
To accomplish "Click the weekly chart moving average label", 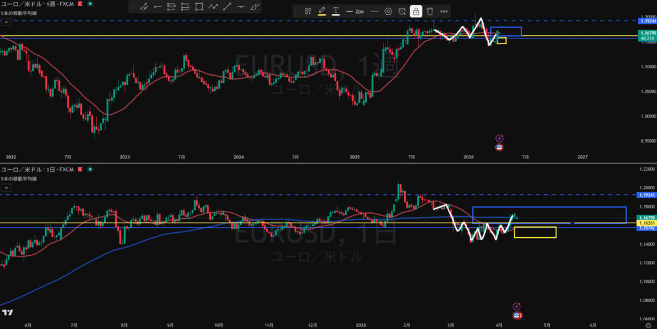I will 19,13.
